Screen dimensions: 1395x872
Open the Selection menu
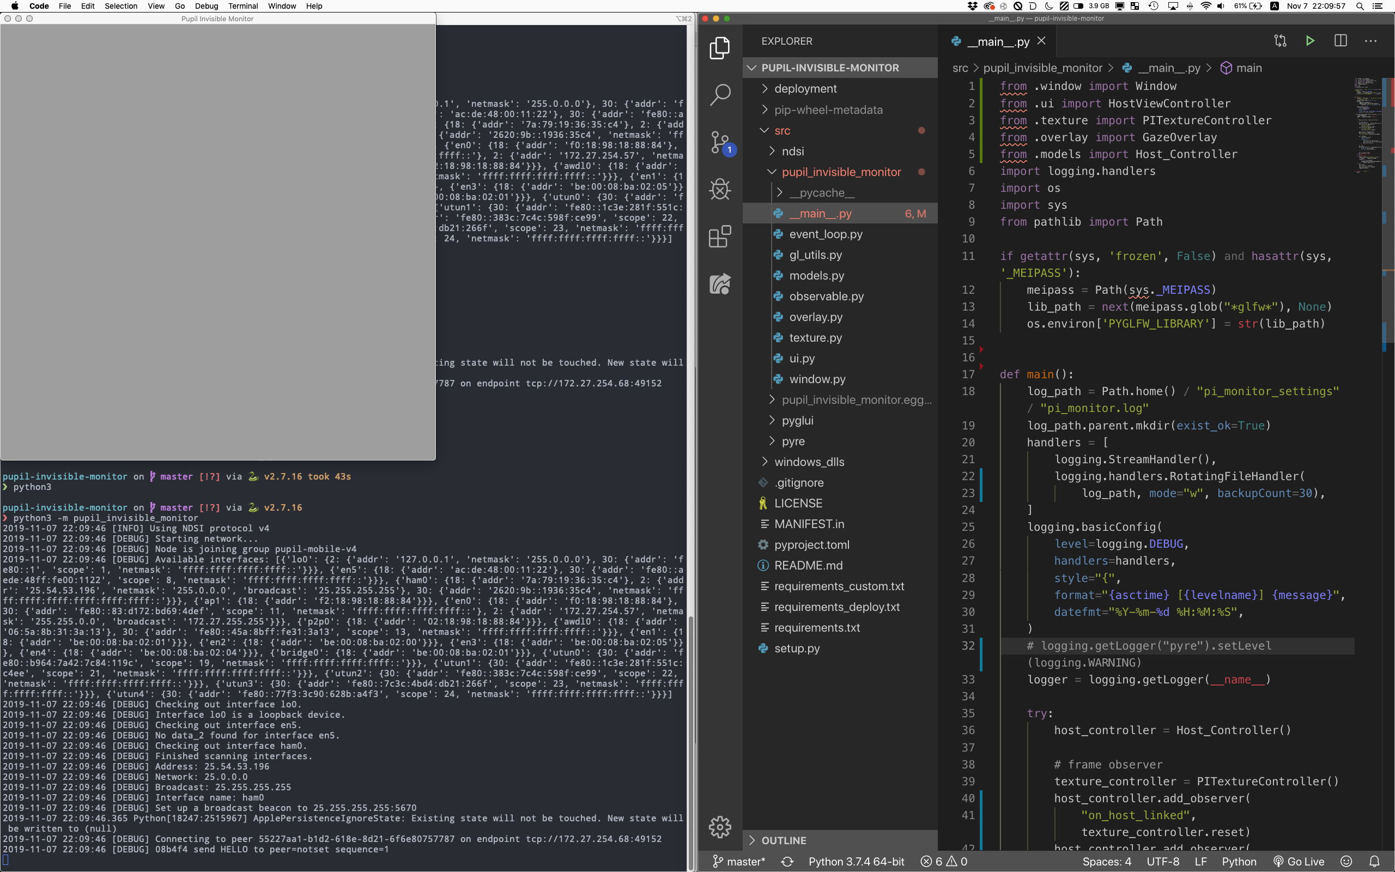point(121,6)
